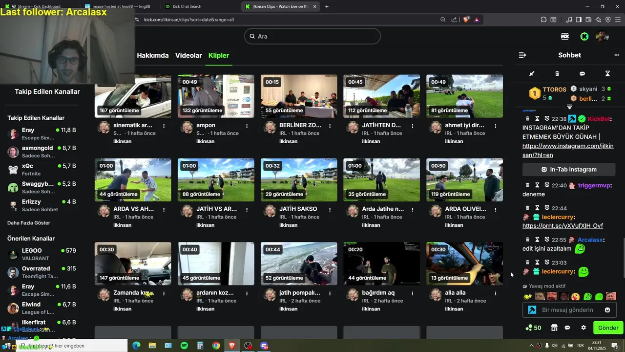
Task: Open asmongold channel in sidebar
Action: 42,152
